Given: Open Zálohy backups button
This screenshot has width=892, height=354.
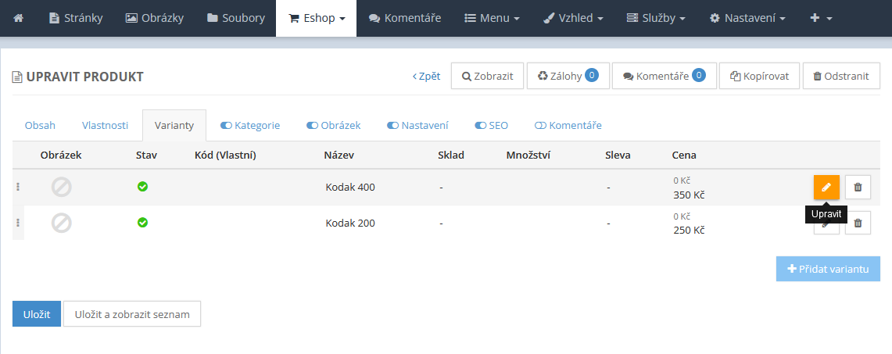Looking at the screenshot, I should click(x=568, y=77).
